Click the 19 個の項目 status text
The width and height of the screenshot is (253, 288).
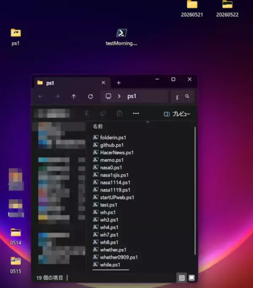point(49,278)
